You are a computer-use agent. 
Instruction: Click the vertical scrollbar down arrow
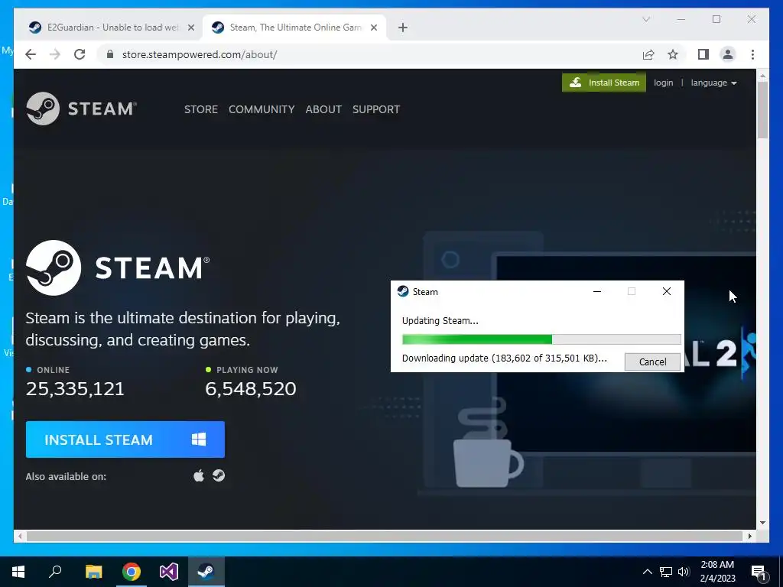click(762, 523)
